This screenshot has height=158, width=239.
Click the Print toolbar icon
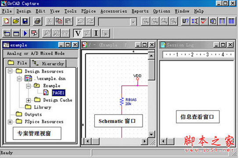click(x=37, y=21)
